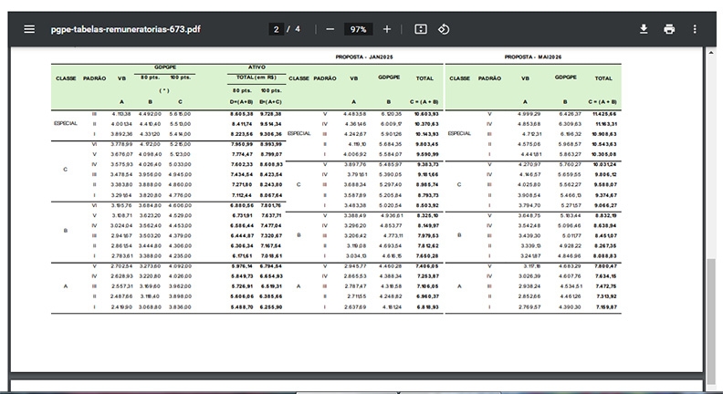The width and height of the screenshot is (723, 394).
Task: Click the zoom in plus button
Action: point(387,29)
